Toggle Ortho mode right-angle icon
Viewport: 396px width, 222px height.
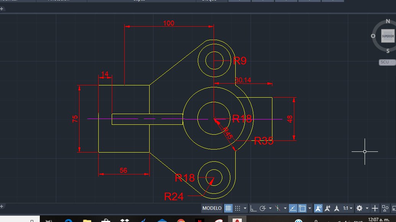tap(253, 208)
